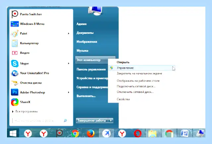Open Музыка from the Start menu
Image resolution: width=212 pixels, height=144 pixels.
click(x=82, y=51)
